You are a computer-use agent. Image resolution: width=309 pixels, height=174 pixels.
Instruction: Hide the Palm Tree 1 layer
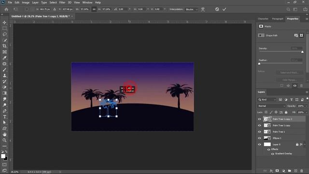click(259, 132)
